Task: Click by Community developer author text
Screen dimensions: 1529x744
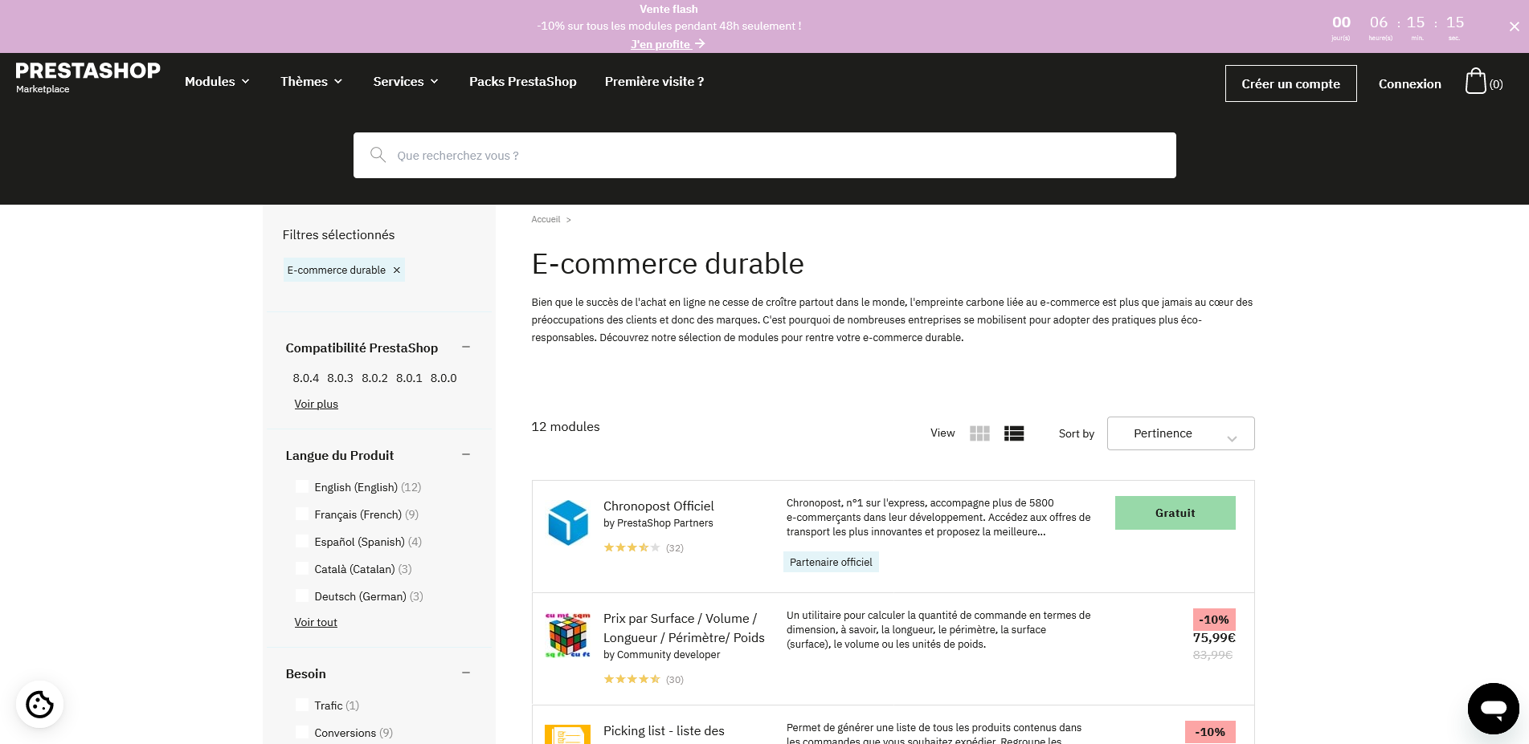Action: click(661, 655)
